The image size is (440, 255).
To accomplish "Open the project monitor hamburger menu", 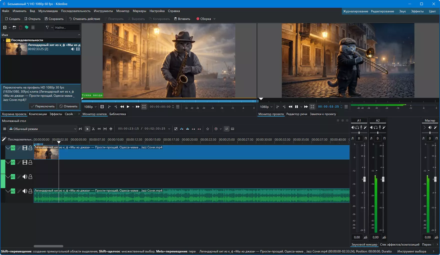I will [346, 107].
